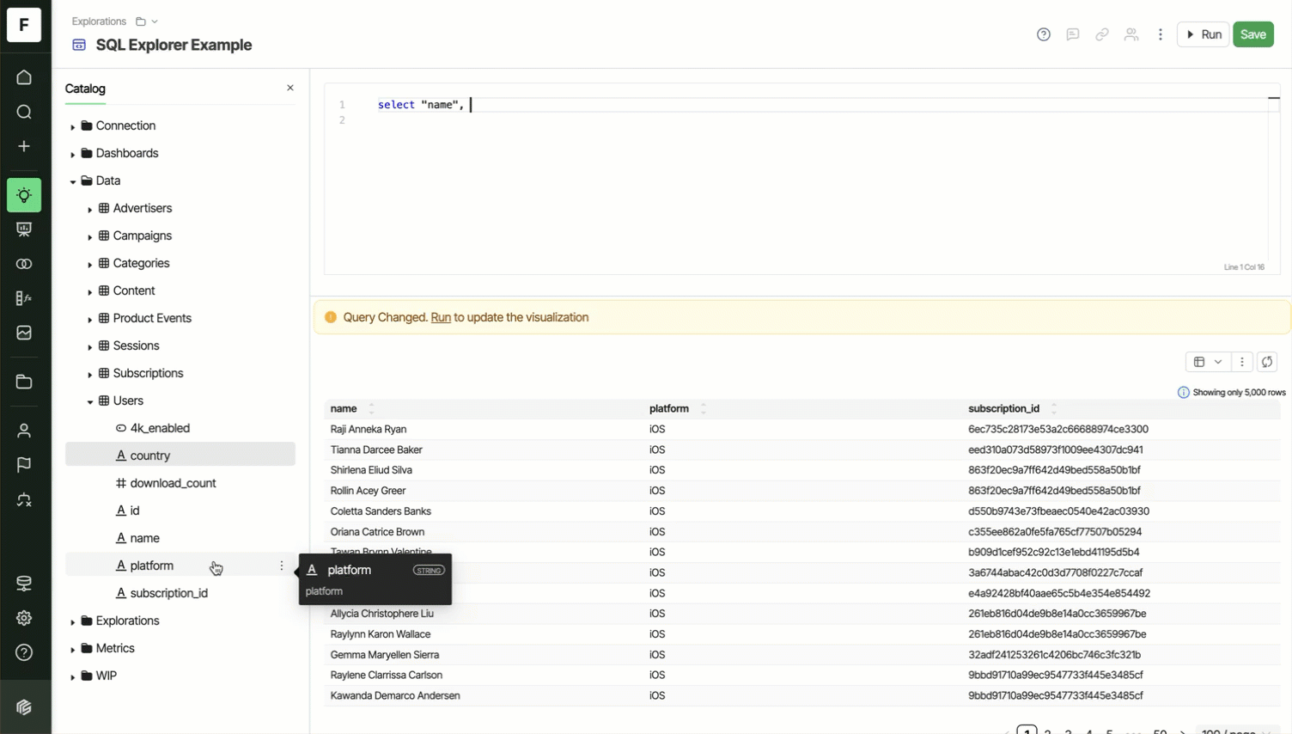
Task: Select the platform field under Users
Action: click(x=180, y=566)
